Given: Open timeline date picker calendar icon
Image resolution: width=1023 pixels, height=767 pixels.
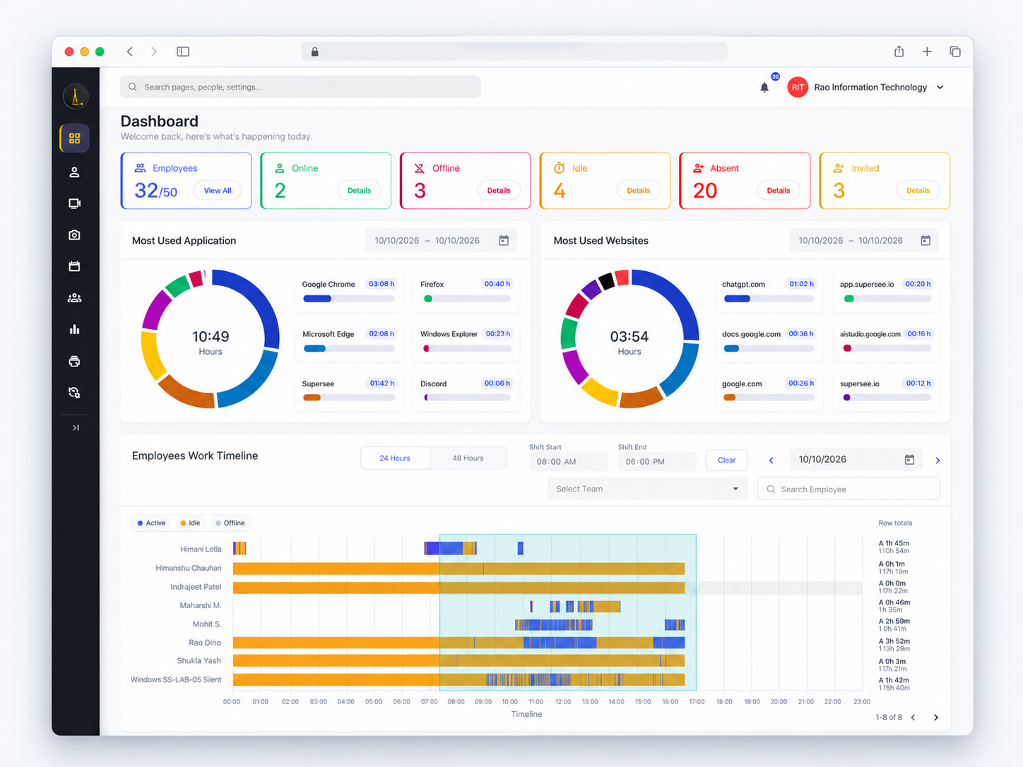Looking at the screenshot, I should [910, 460].
